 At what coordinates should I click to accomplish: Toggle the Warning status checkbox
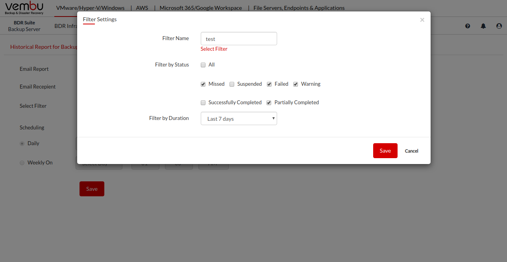pos(296,84)
